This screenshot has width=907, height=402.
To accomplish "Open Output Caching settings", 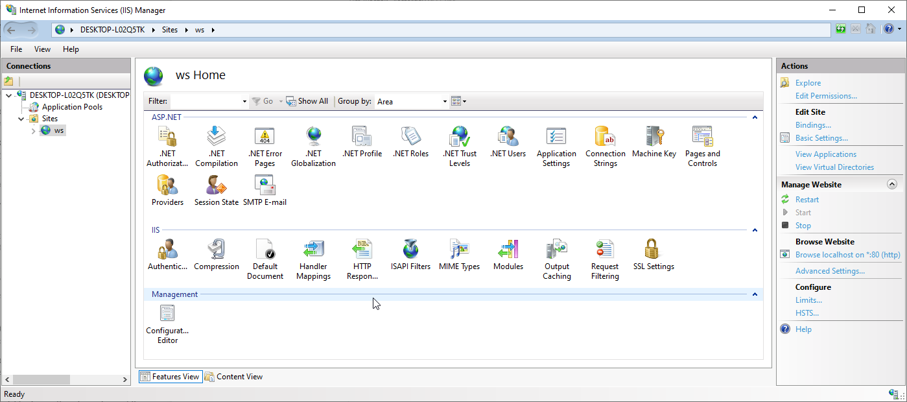I will [556, 259].
